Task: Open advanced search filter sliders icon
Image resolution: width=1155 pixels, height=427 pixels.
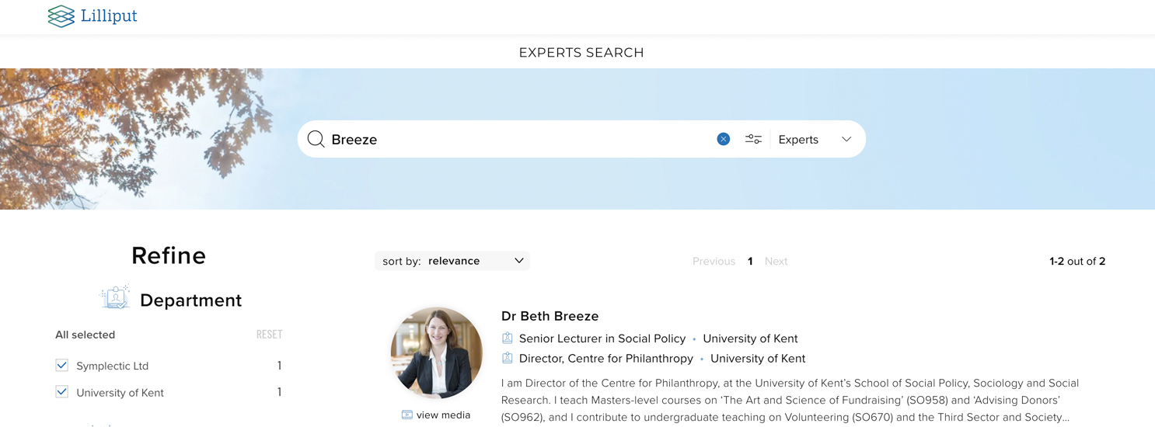Action: (753, 139)
